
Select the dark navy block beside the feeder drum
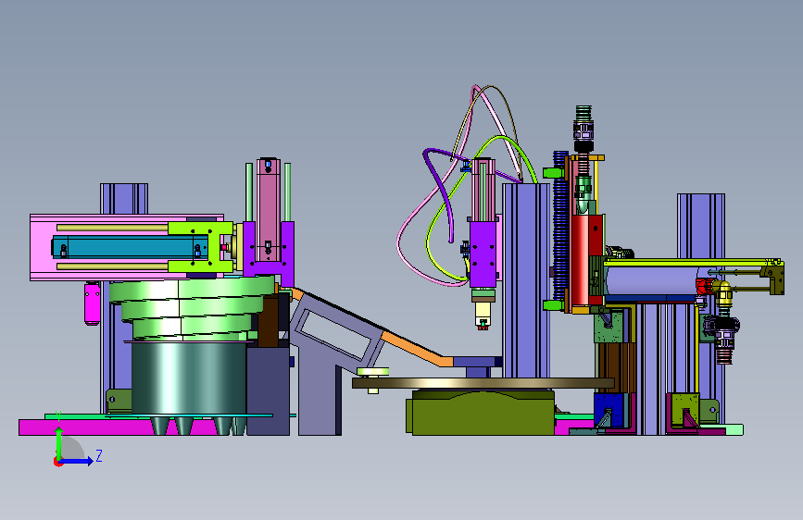tap(268, 391)
